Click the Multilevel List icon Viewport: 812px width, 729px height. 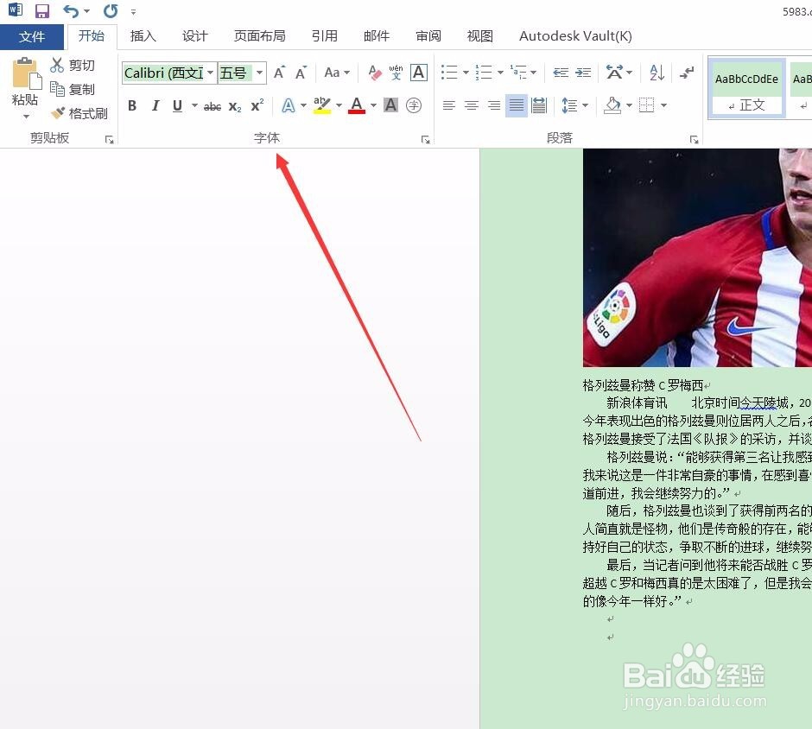(518, 73)
